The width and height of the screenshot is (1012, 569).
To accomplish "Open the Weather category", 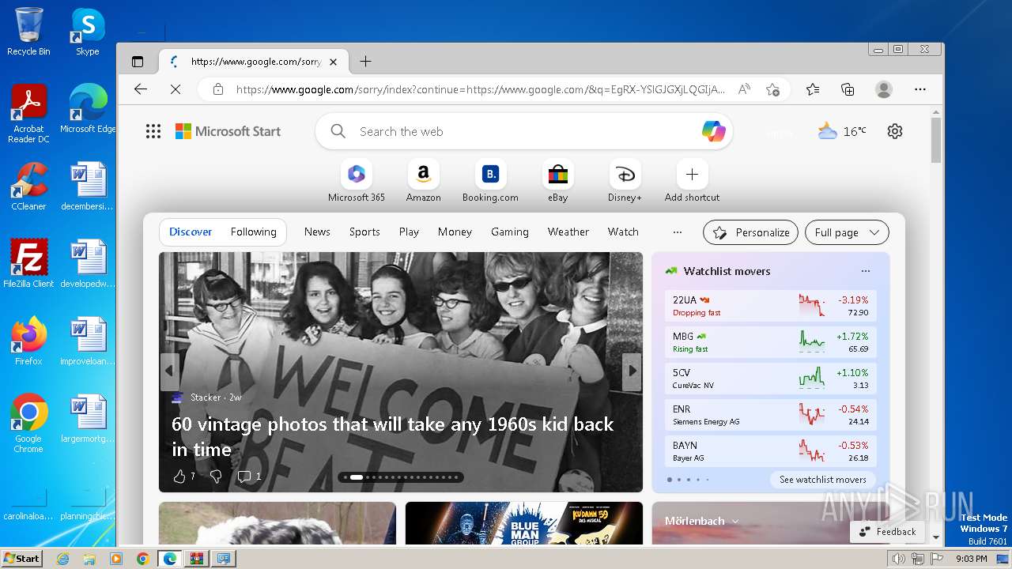I will click(x=568, y=232).
